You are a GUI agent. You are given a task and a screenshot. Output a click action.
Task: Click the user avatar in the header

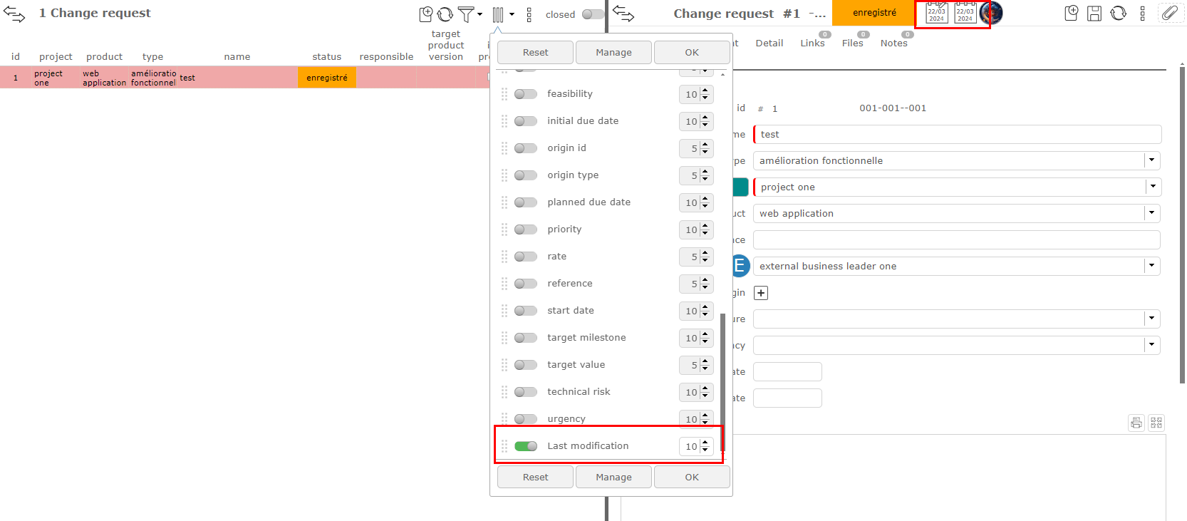click(991, 13)
